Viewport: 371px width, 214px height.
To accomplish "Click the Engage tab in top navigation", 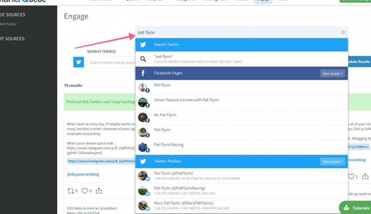I will click(x=263, y=1).
